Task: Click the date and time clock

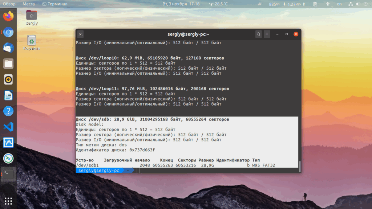Action: (x=181, y=4)
